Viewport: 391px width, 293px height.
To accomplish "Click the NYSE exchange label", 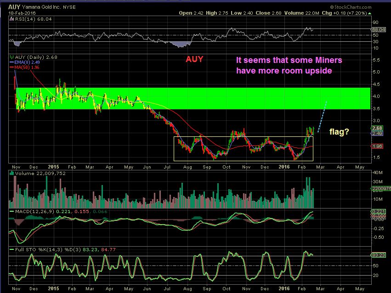I will point(69,7).
